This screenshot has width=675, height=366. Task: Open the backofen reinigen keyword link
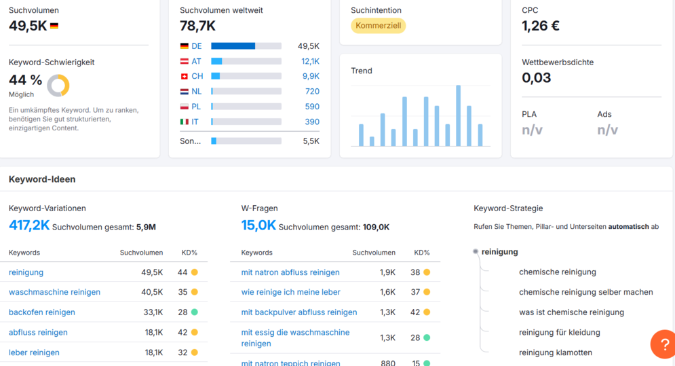point(42,312)
